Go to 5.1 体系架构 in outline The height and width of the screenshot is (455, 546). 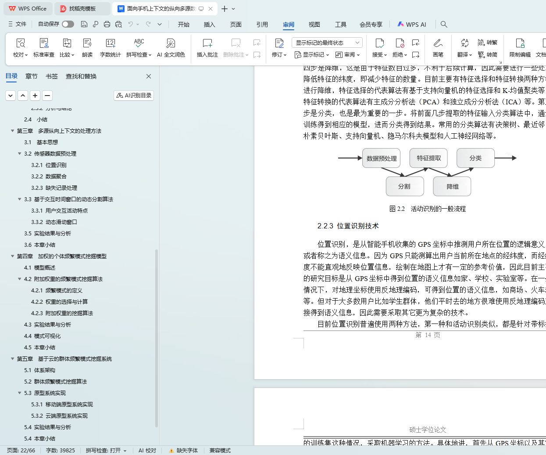pyautogui.click(x=40, y=370)
